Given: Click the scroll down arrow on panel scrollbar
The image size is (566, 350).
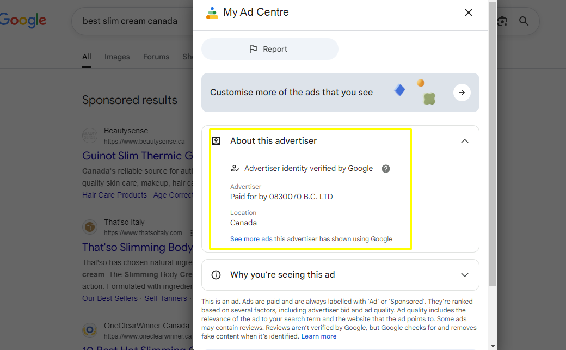Looking at the screenshot, I should coord(493,345).
